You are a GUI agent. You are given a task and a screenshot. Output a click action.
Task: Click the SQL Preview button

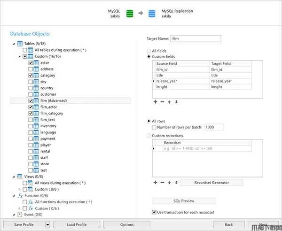point(184,201)
